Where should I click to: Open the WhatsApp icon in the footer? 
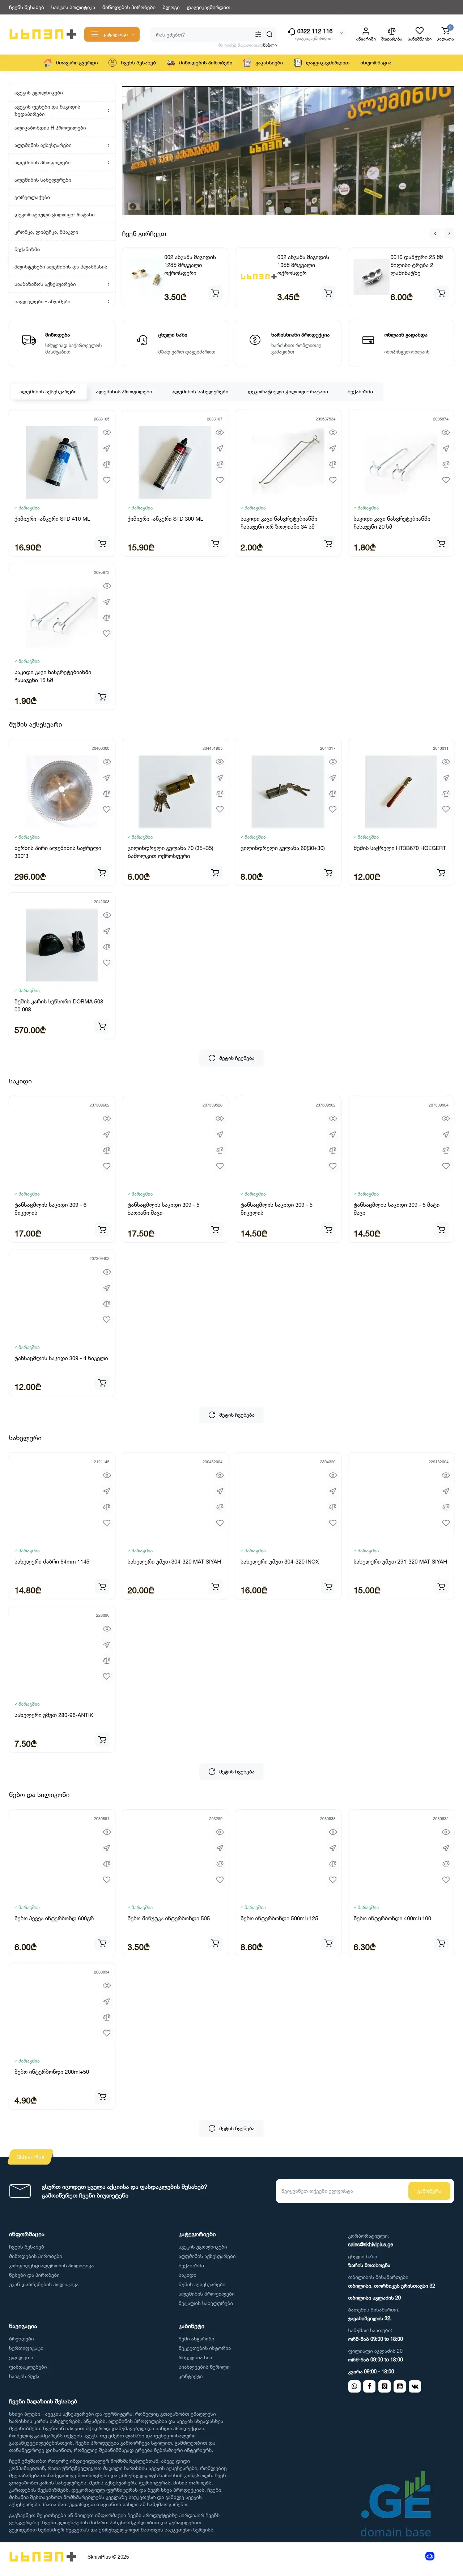coord(354,2386)
